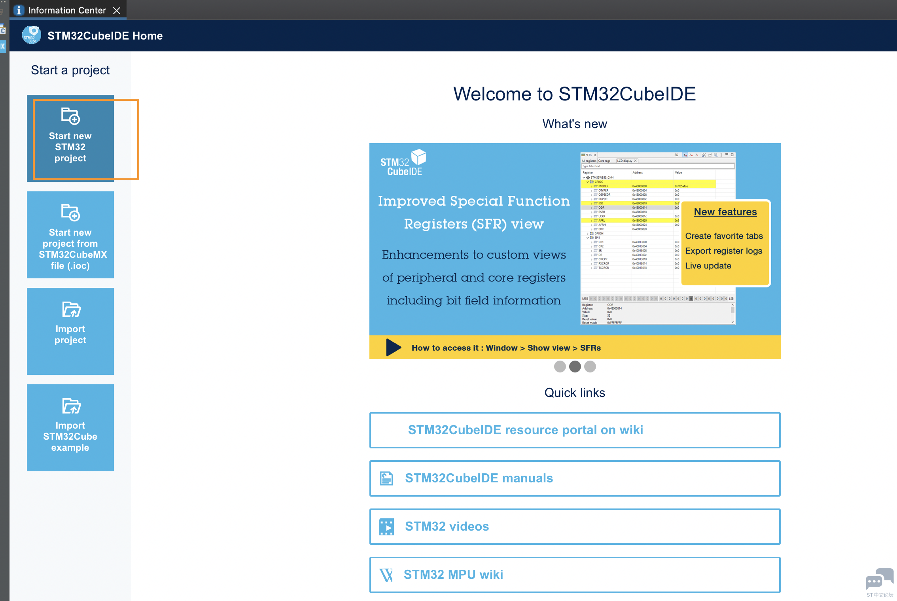897x601 pixels.
Task: Open the document icon beside STM32CubeIDE manuals
Action: pyautogui.click(x=386, y=478)
